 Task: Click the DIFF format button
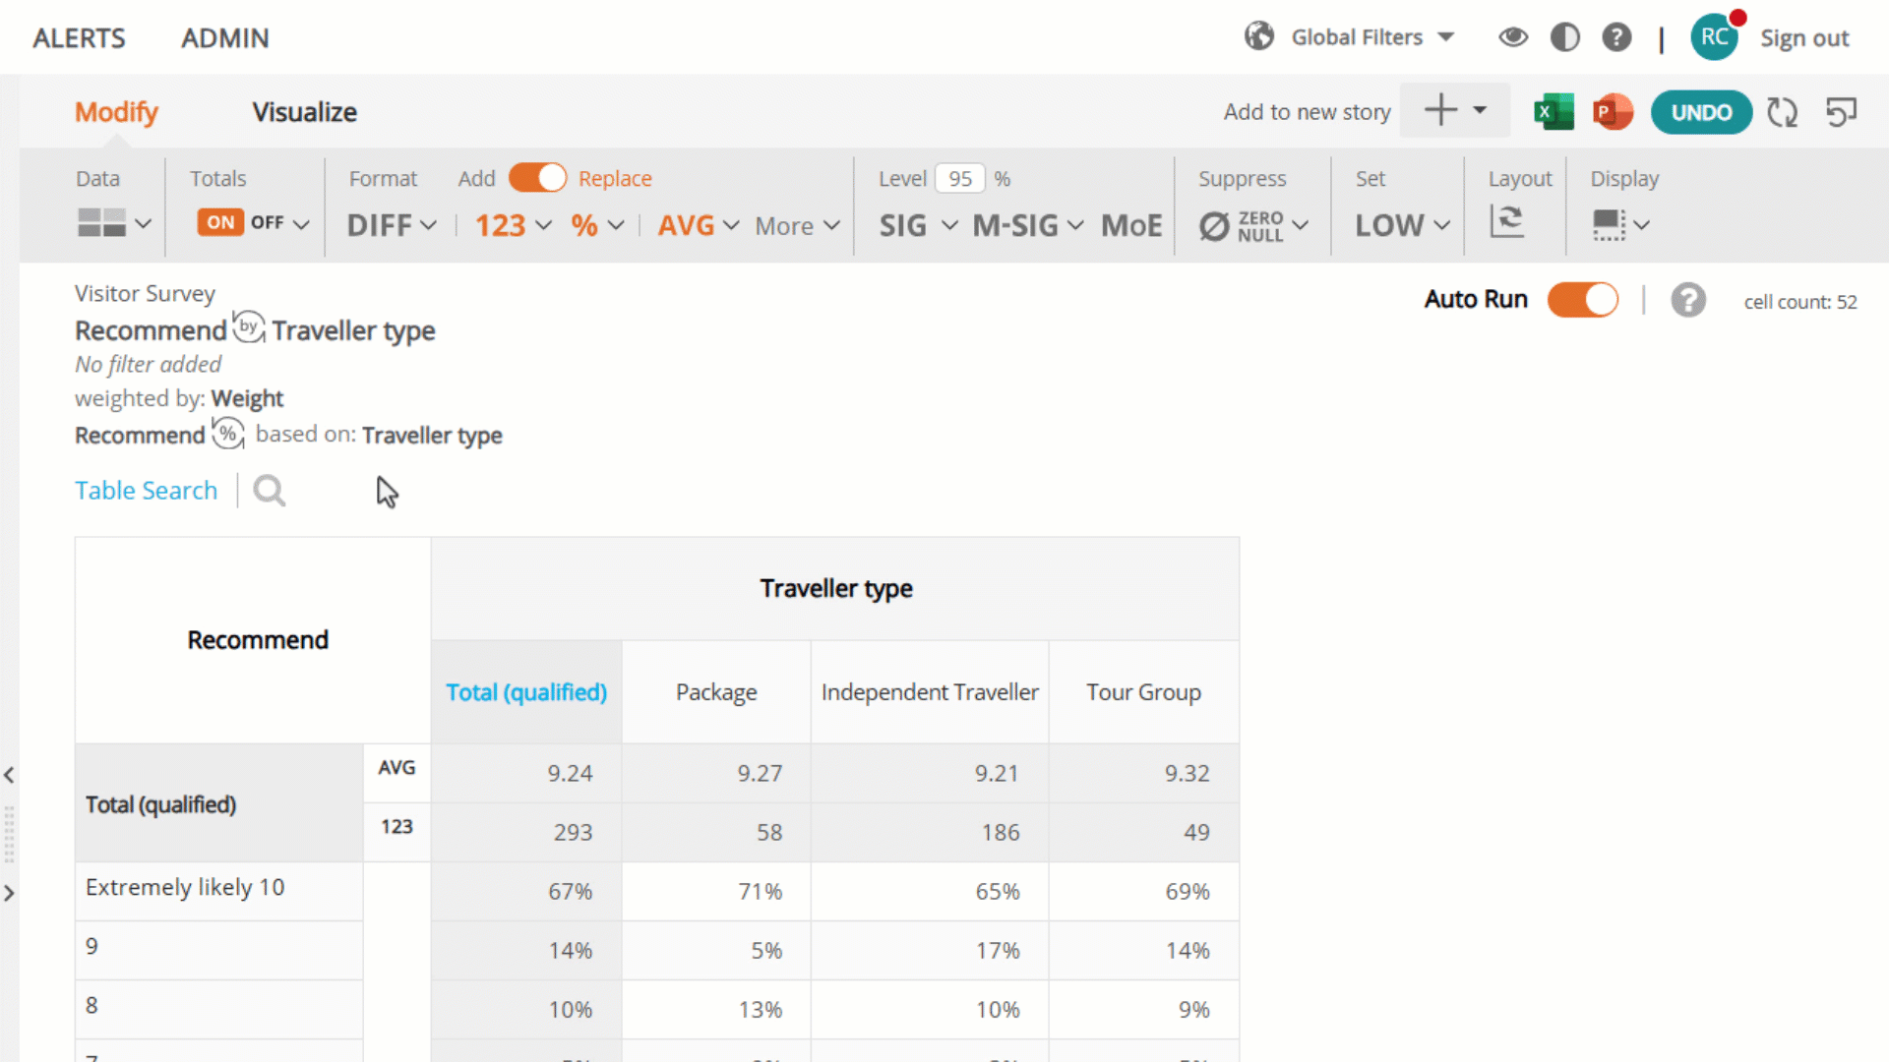[x=379, y=225]
